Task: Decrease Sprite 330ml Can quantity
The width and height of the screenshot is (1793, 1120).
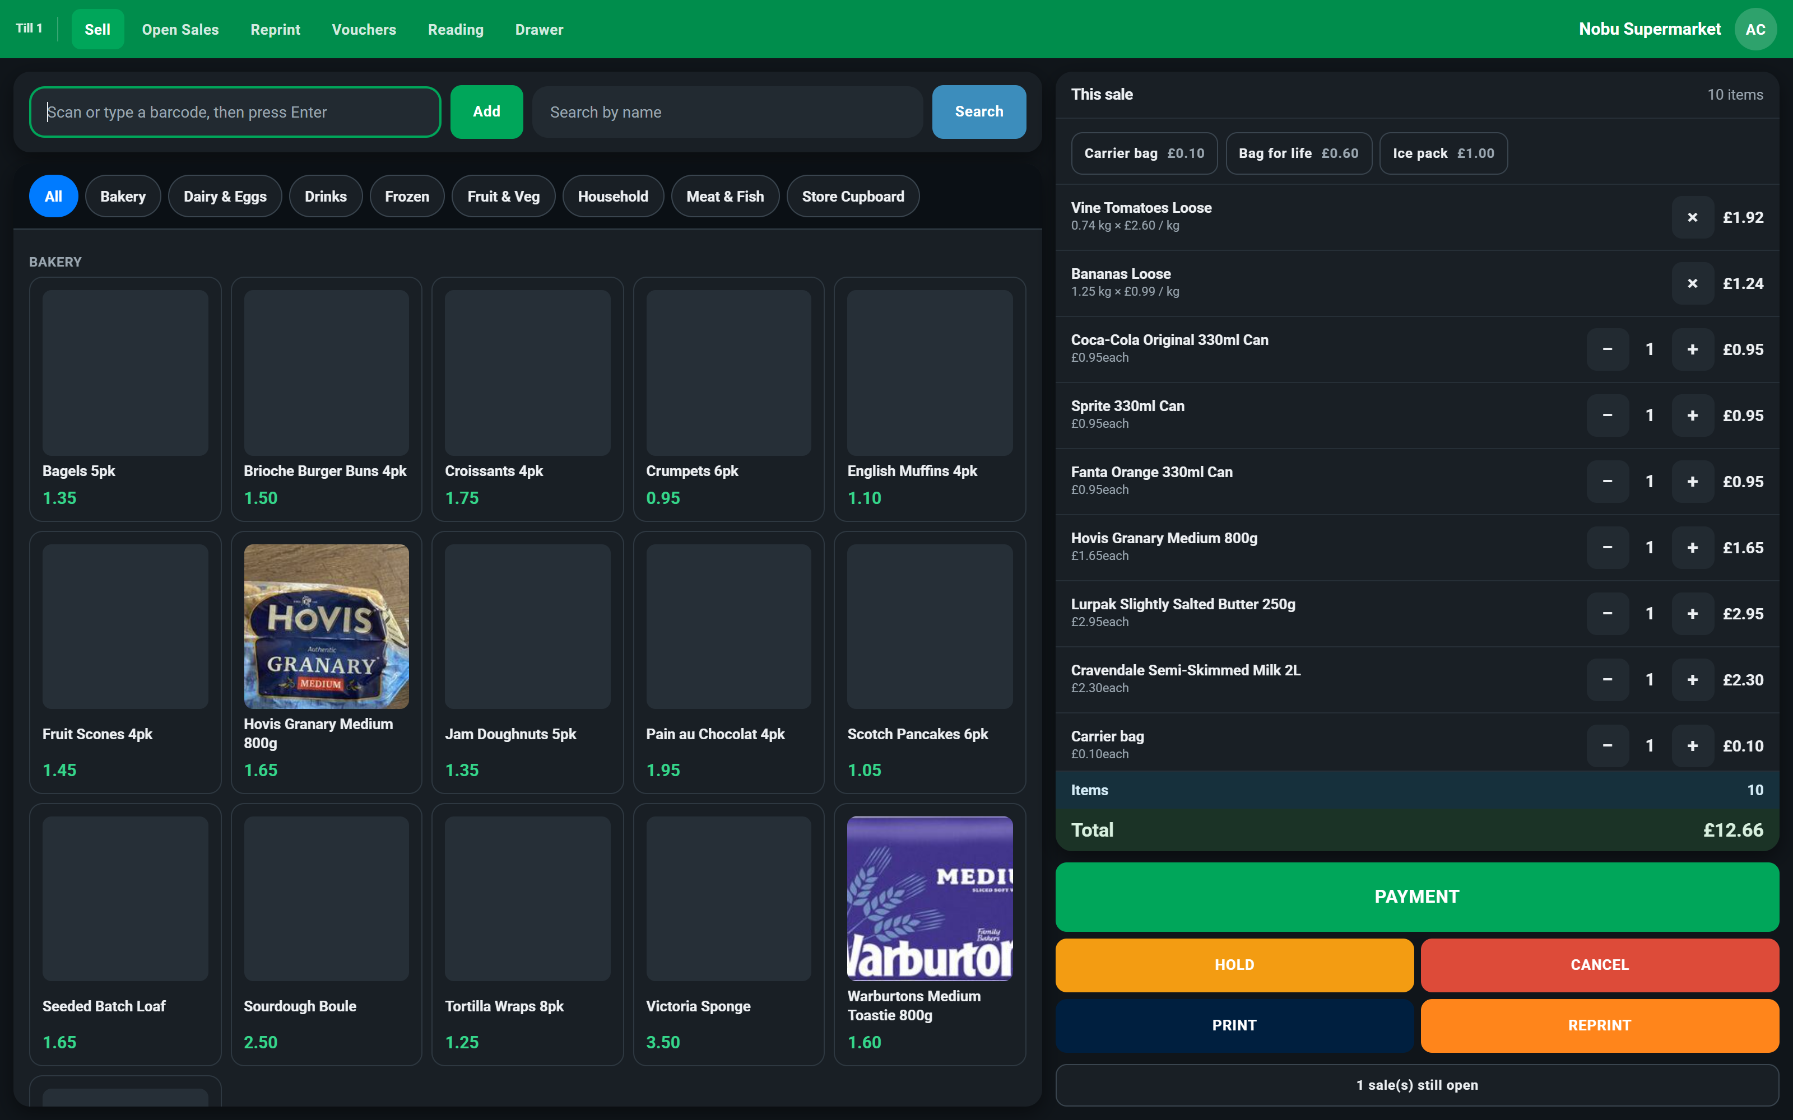Action: (x=1607, y=416)
